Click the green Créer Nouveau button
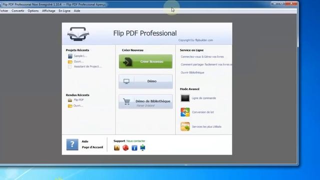This screenshot has height=180, width=320. pos(145,61)
